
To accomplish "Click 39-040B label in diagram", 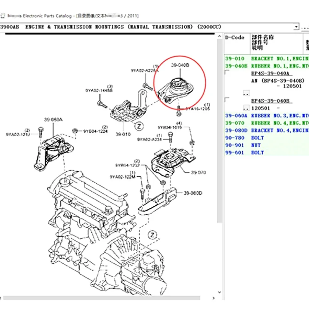I will tap(180, 65).
